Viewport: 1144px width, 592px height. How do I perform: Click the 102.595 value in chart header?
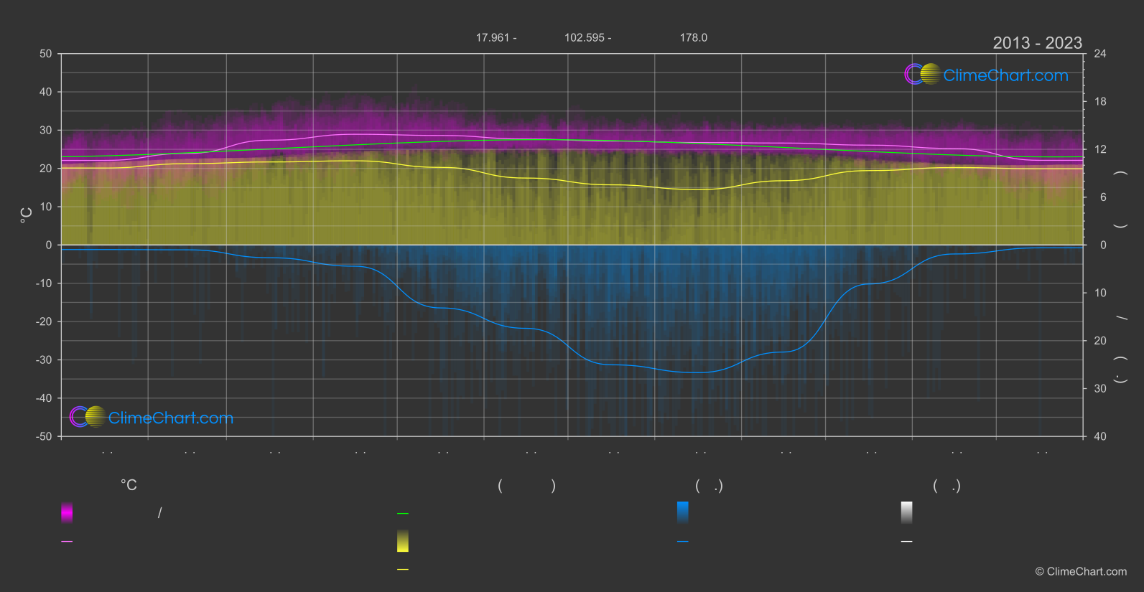tap(585, 37)
